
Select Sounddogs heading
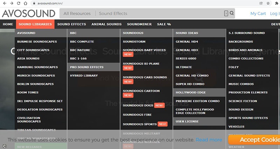coord(146,33)
